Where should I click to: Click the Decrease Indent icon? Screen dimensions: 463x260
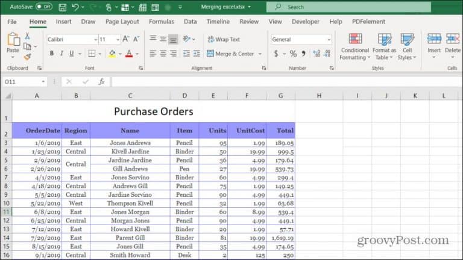pos(186,54)
